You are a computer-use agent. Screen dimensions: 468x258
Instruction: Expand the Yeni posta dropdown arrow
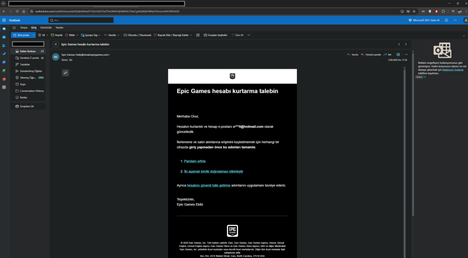click(34, 35)
